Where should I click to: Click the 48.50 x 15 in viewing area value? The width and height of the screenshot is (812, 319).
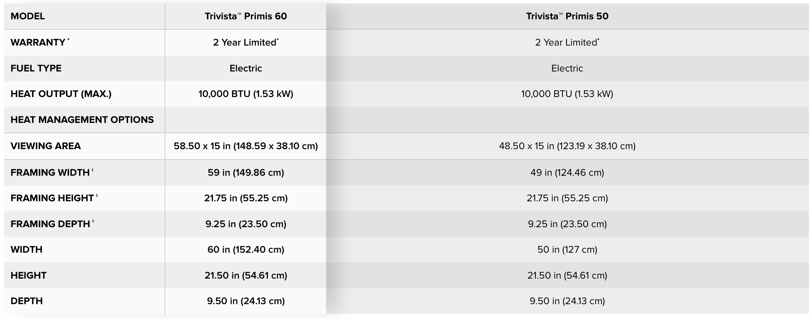567,146
